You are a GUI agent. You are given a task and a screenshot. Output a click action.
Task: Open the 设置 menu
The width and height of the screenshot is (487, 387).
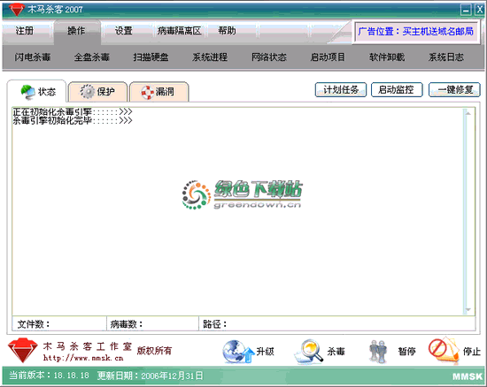(x=124, y=31)
